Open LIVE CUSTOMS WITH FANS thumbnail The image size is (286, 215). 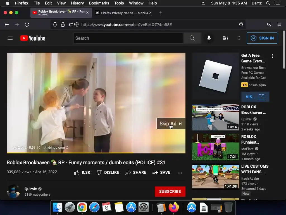[215, 177]
